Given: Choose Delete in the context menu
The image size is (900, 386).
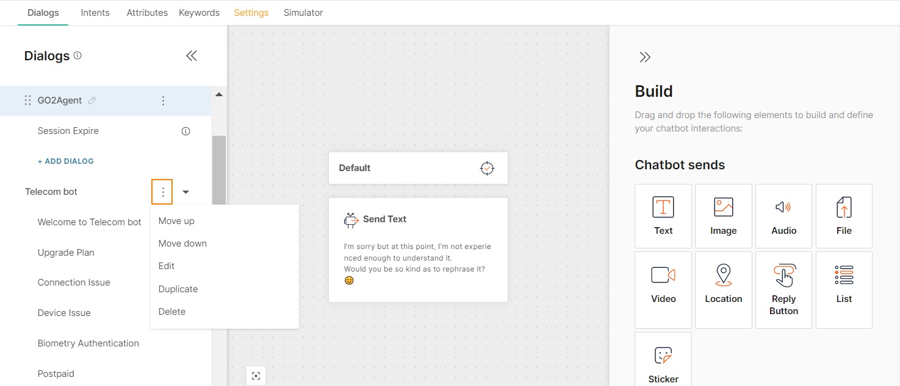Looking at the screenshot, I should (x=172, y=312).
